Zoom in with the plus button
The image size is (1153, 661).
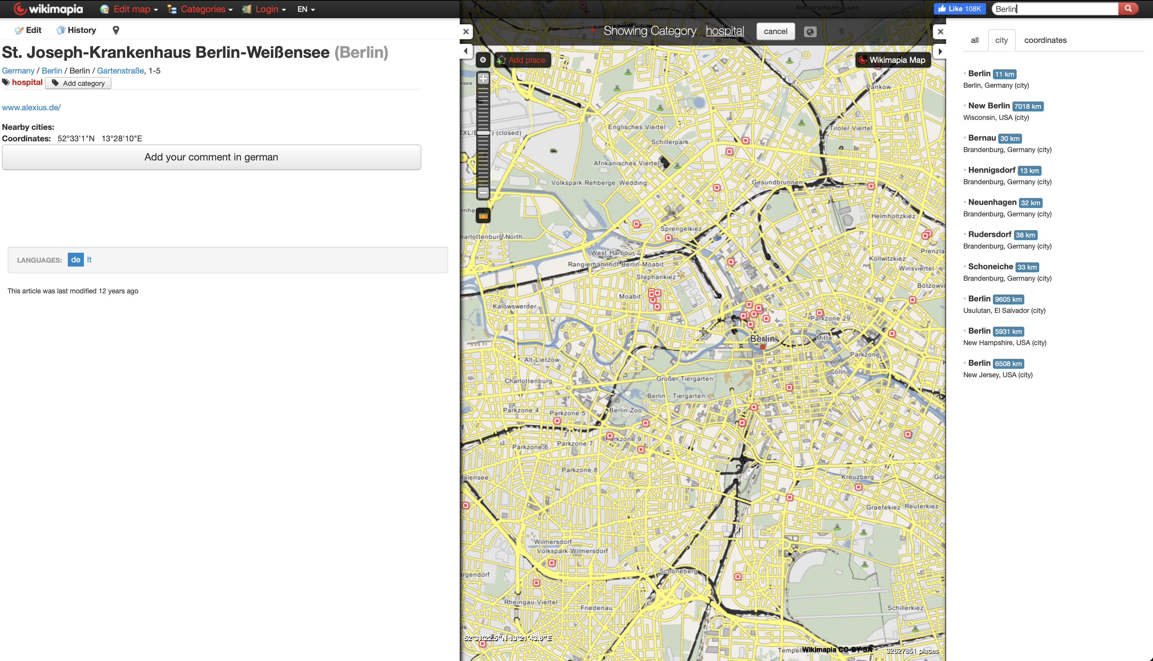pyautogui.click(x=483, y=79)
